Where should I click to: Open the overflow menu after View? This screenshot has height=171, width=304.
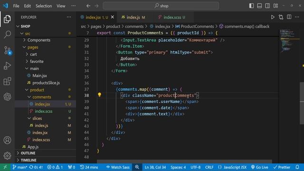73,6
